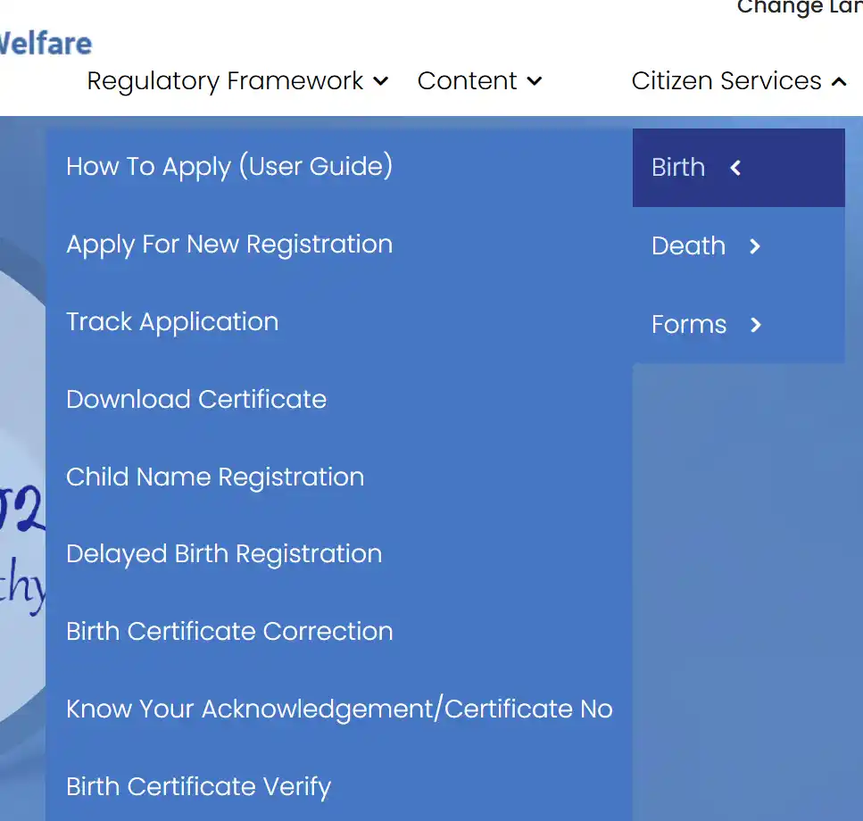This screenshot has height=821, width=863.
Task: Open Child Name Registration
Action: 215,477
